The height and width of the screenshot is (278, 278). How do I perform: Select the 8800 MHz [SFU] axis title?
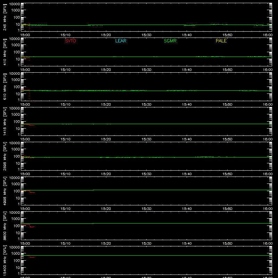5,226
